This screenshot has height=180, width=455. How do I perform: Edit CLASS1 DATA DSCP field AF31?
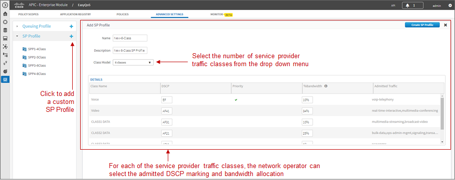click(x=167, y=122)
